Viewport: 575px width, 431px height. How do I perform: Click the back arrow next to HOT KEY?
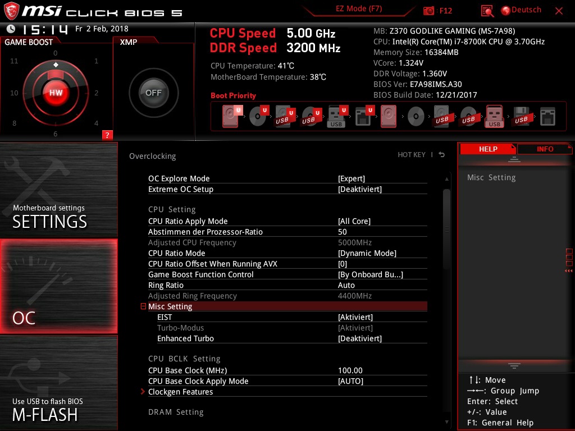(442, 155)
